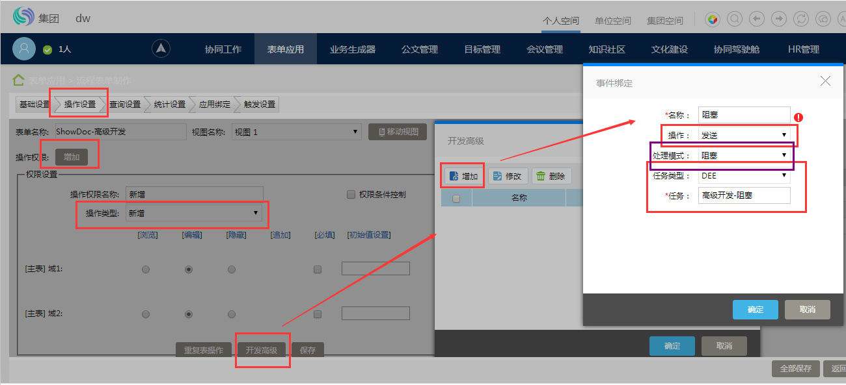Viewport: 846px width, 385px height.
Task: Open the 操作类型 dropdown showing 新增
Action: (194, 213)
